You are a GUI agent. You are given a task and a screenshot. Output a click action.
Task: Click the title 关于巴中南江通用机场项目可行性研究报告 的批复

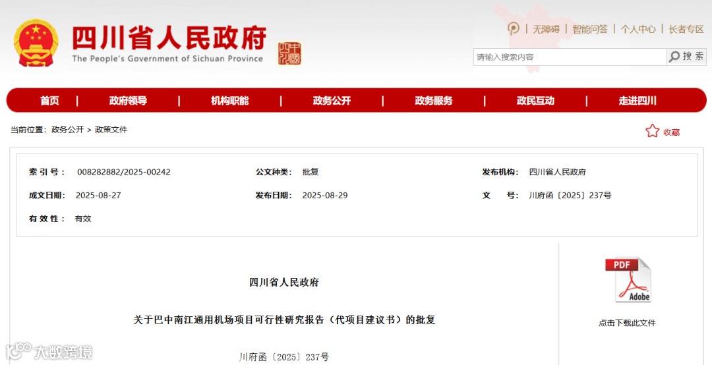click(284, 320)
